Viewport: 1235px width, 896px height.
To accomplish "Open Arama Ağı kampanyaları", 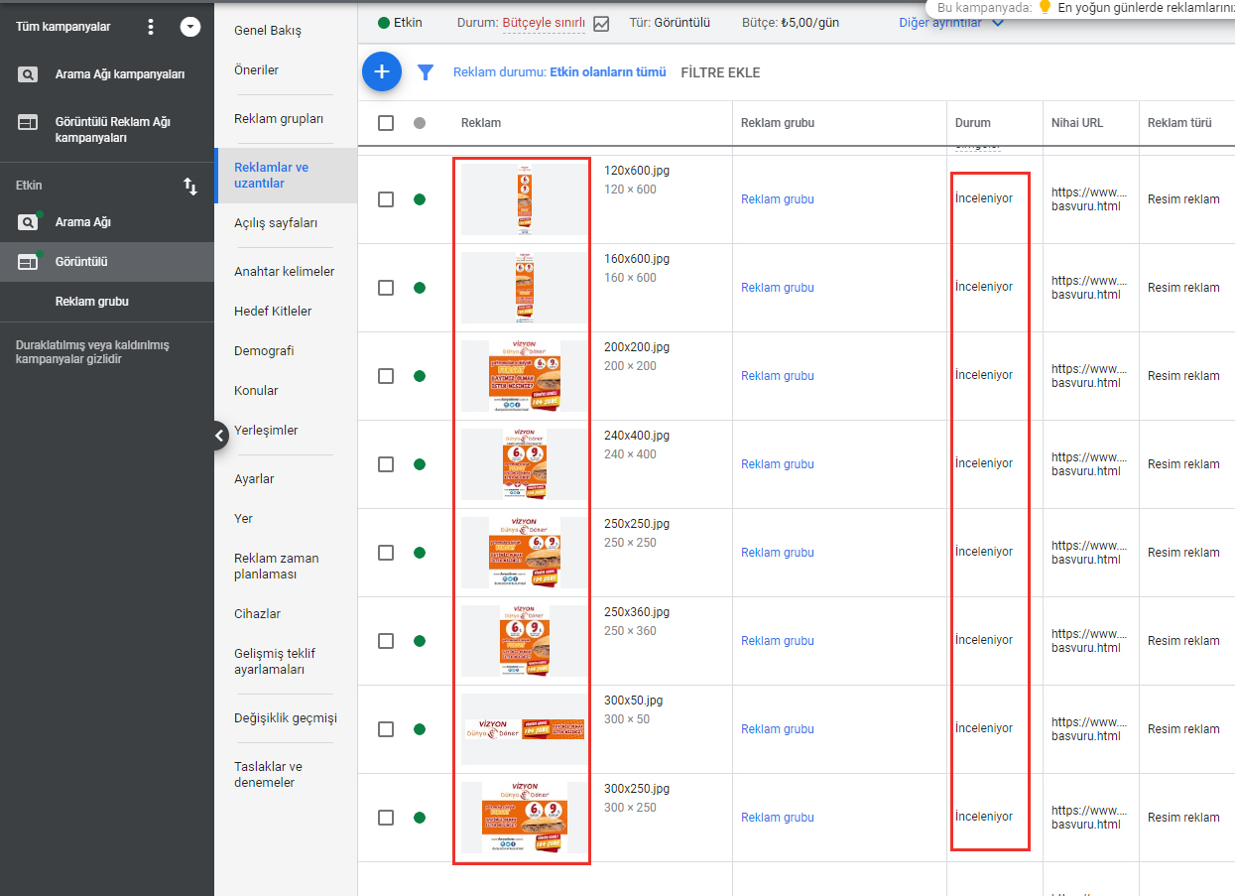I will [x=120, y=74].
